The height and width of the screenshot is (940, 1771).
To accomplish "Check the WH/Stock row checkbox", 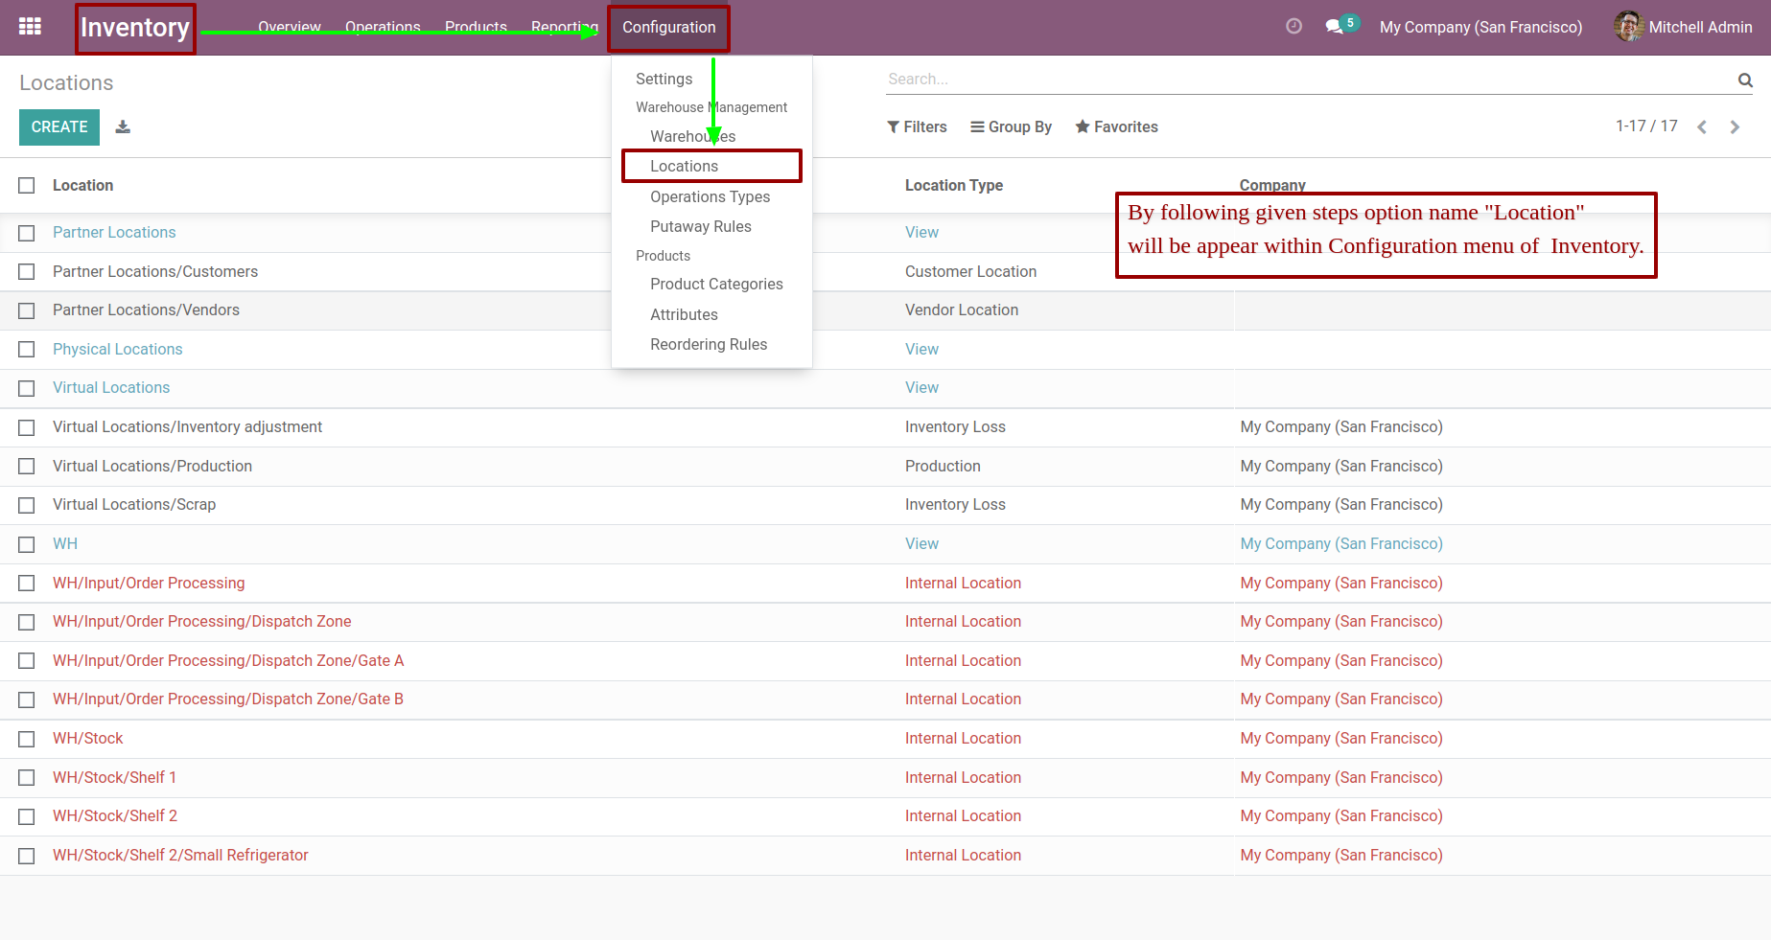I will [27, 739].
